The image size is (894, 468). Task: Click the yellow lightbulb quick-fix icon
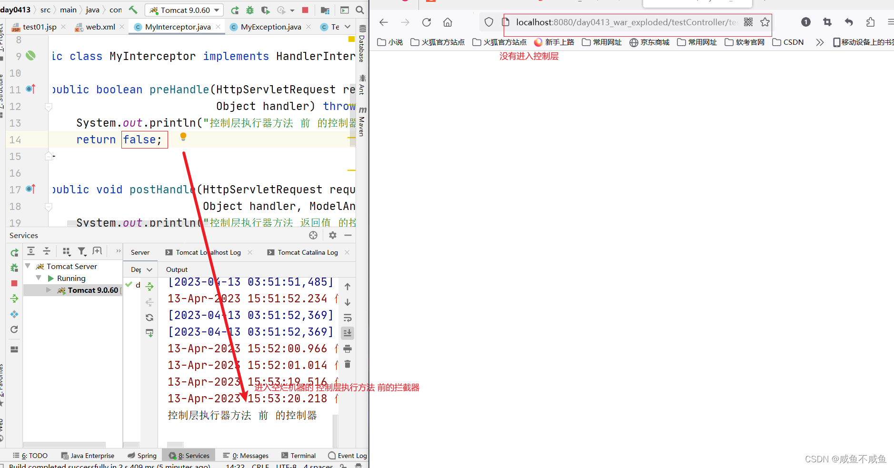pyautogui.click(x=183, y=137)
